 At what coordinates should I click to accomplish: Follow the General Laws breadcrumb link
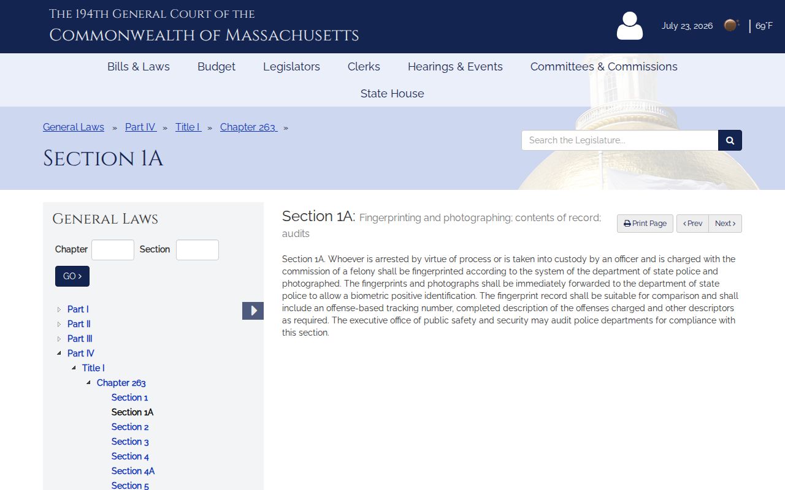[x=74, y=127]
